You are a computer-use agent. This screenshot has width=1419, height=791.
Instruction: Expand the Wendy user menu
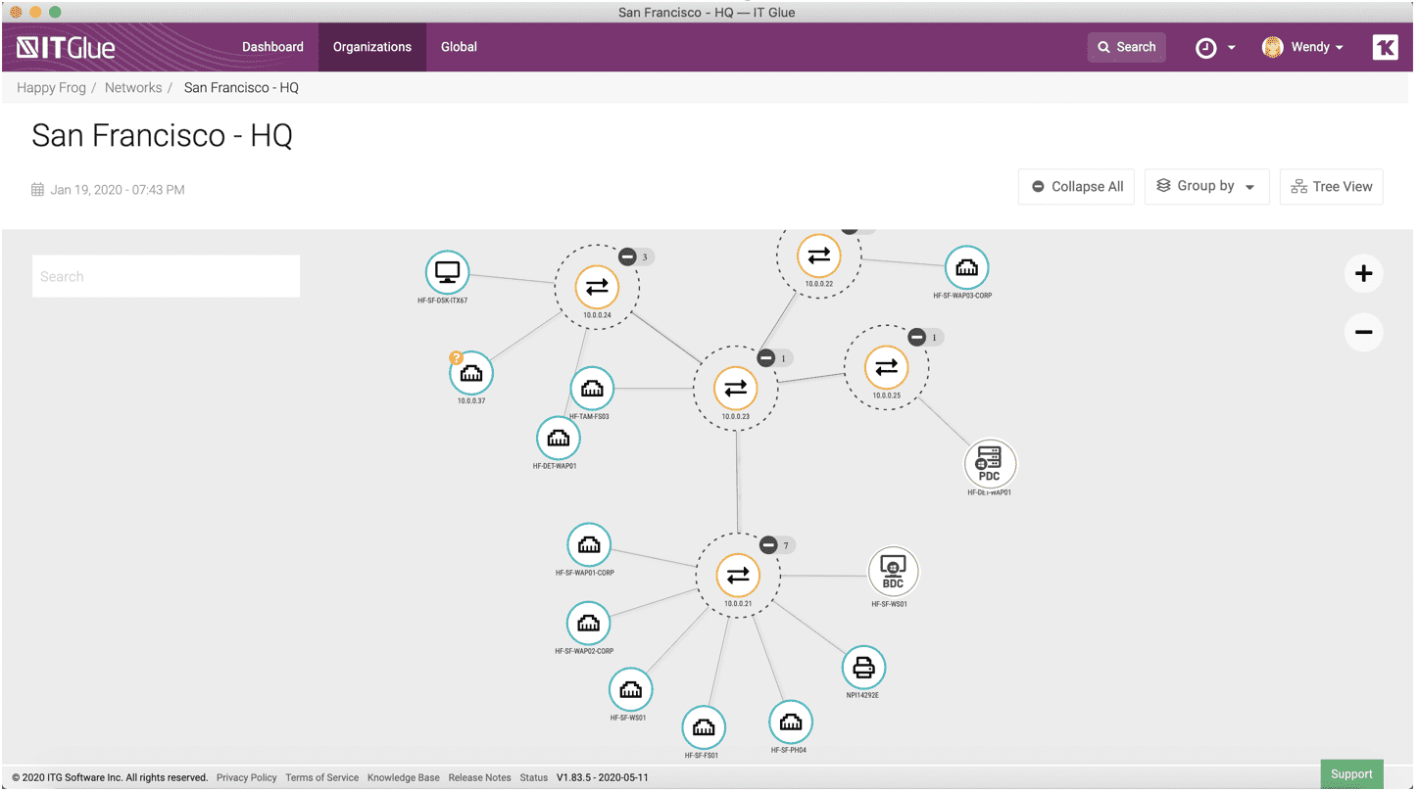click(x=1303, y=47)
